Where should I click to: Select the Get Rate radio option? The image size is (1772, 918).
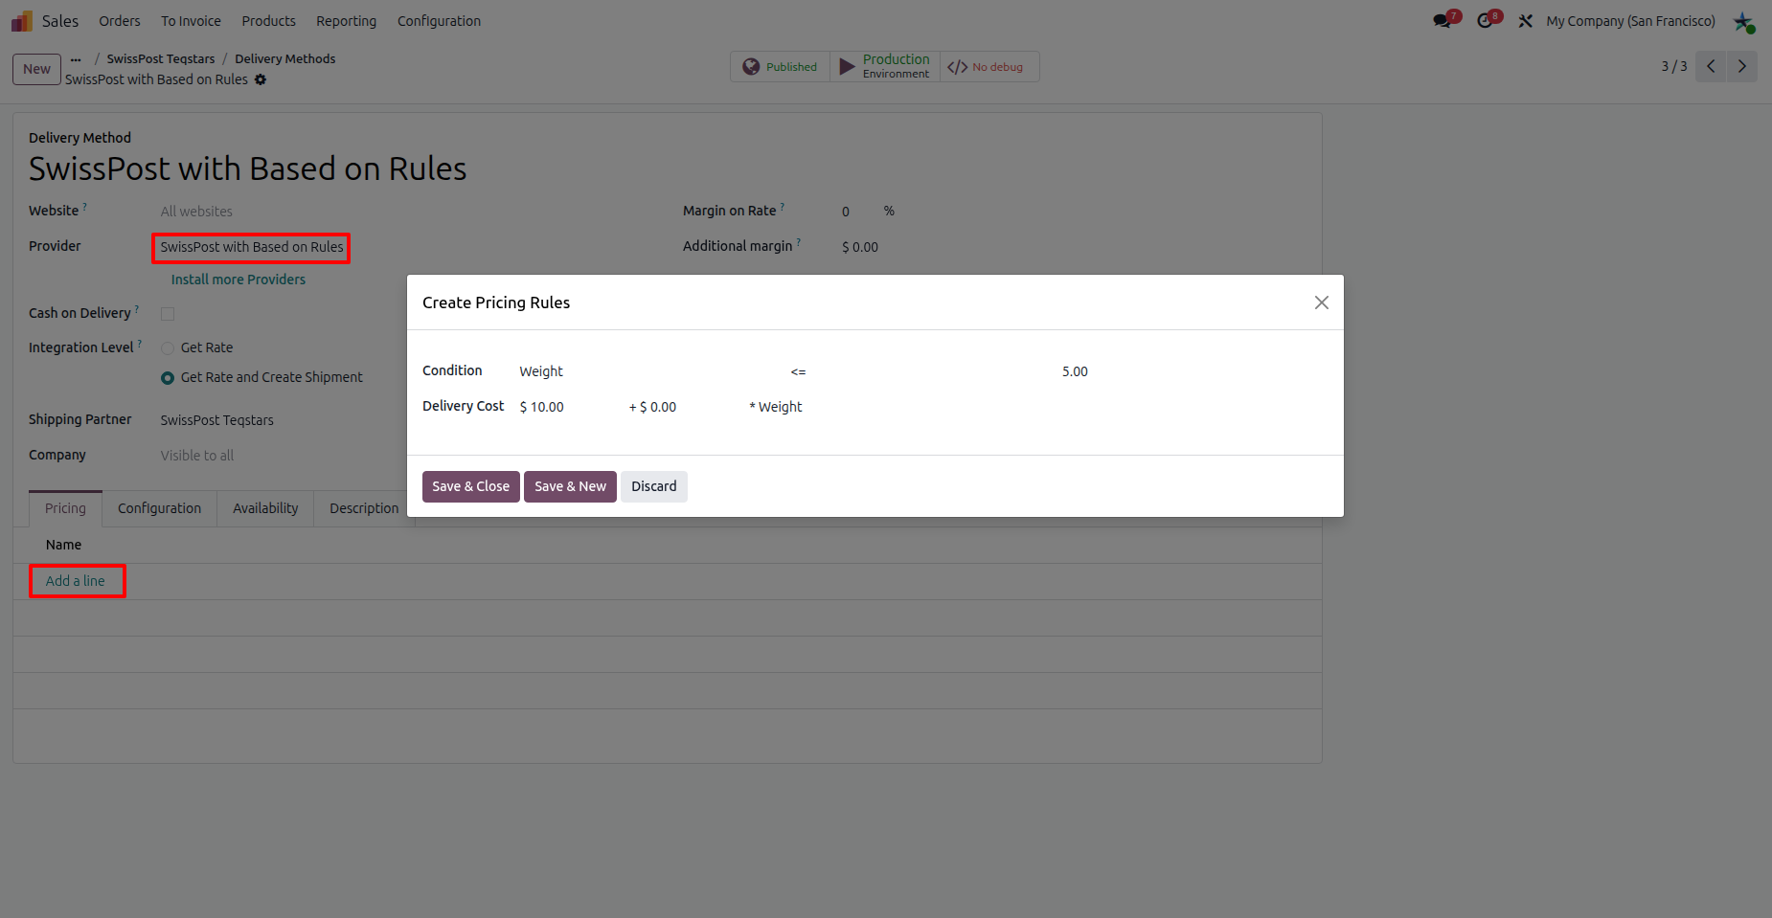(168, 348)
